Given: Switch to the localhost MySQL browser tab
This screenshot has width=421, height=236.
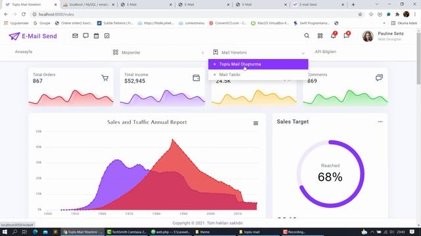Looking at the screenshot, I should 88,5.
